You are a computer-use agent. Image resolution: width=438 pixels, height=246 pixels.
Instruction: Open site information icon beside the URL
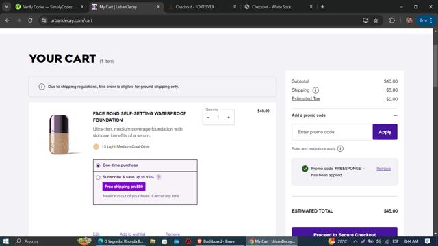(x=44, y=20)
